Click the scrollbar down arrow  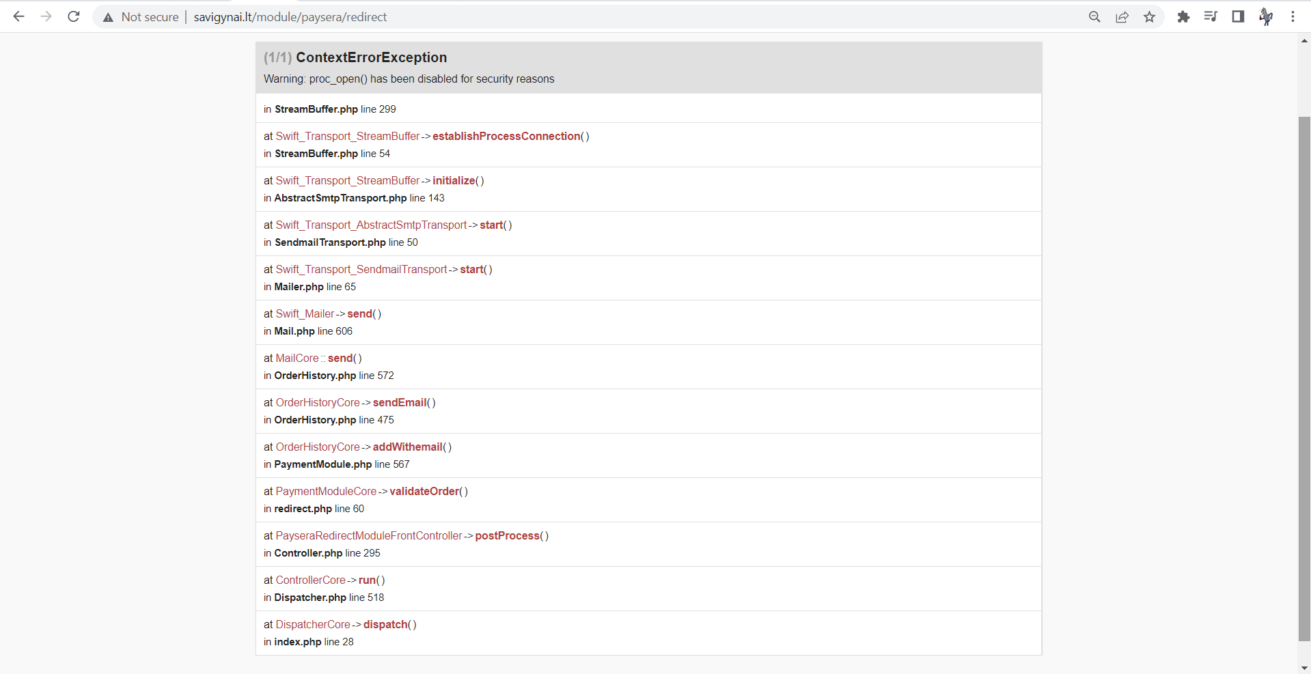[1304, 667]
